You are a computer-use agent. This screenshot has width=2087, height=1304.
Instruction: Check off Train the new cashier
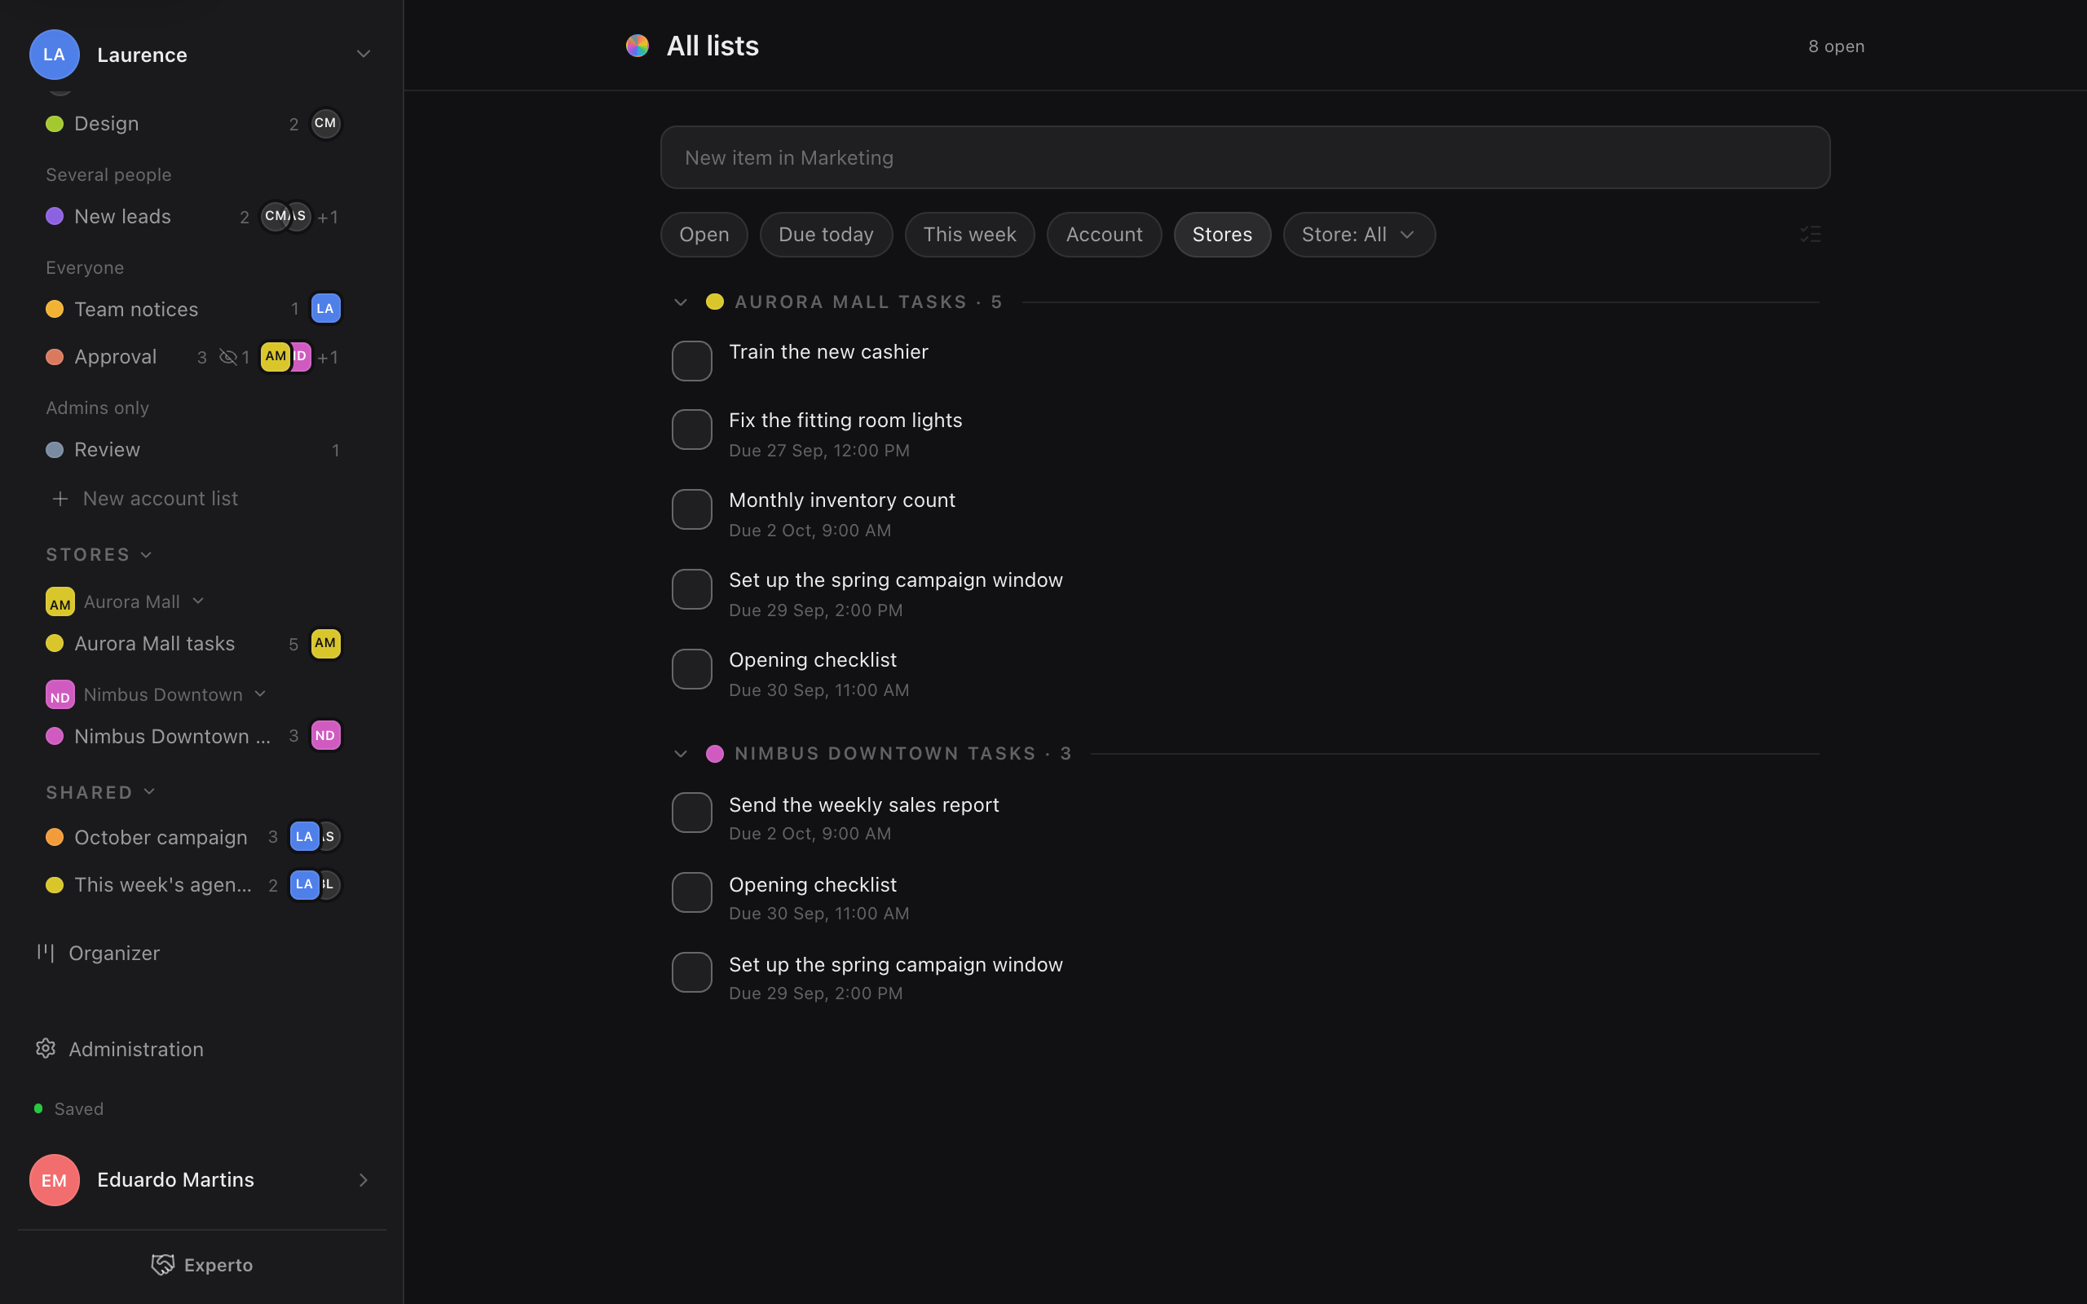pos(691,360)
